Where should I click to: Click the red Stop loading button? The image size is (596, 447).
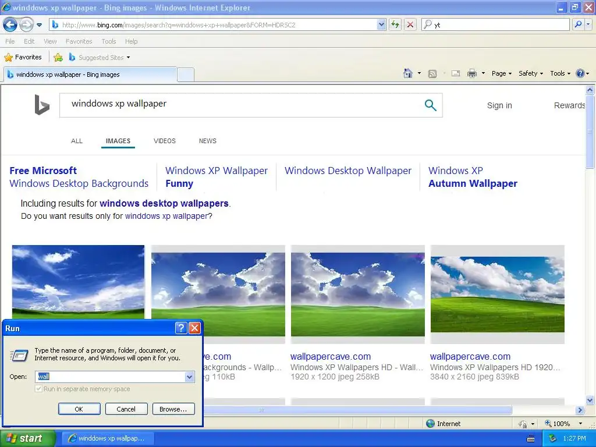point(410,24)
